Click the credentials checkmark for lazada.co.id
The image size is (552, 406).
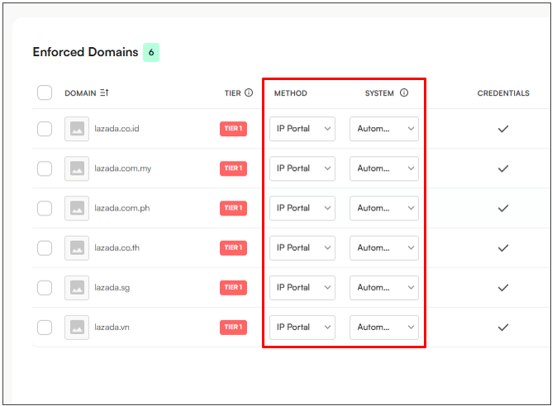(x=503, y=129)
